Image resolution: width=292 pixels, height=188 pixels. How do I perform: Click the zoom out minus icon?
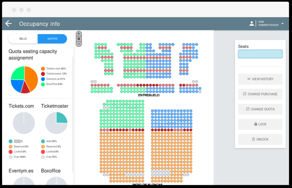(79, 44)
